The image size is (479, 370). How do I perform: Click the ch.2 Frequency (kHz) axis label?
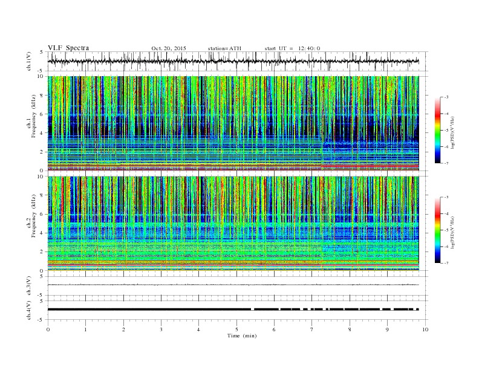point(31,216)
